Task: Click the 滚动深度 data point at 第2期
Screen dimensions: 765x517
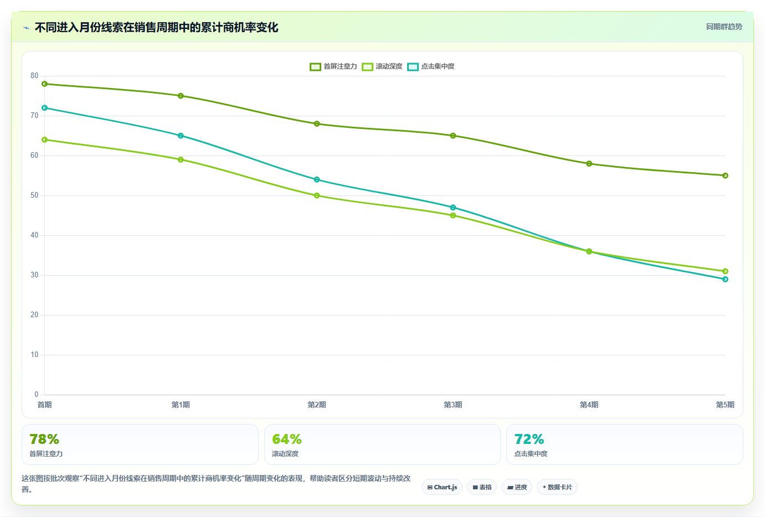Action: pyautogui.click(x=317, y=195)
